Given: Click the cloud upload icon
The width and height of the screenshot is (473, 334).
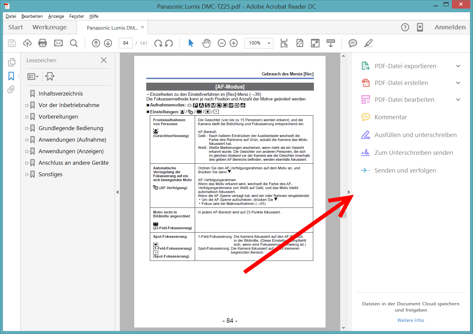Looking at the screenshot, I should 27,43.
